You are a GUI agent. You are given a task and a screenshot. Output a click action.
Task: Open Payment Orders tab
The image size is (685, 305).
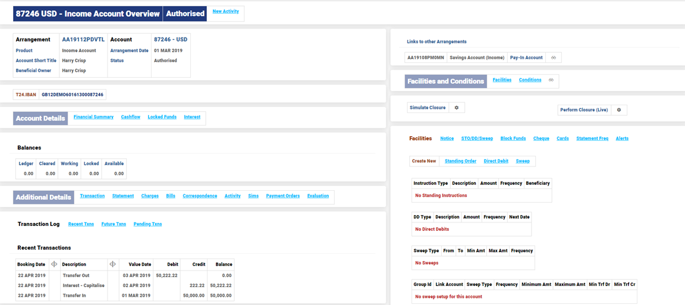[x=283, y=196]
